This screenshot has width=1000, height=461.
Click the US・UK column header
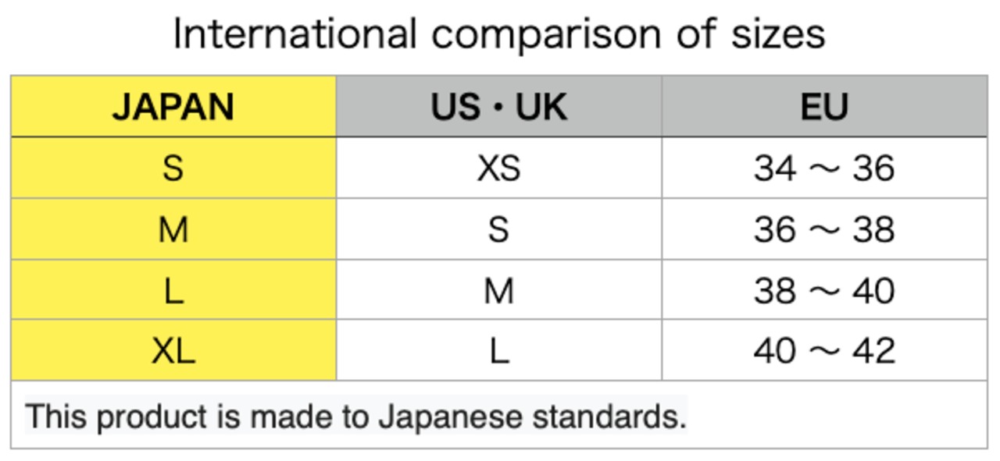(499, 106)
